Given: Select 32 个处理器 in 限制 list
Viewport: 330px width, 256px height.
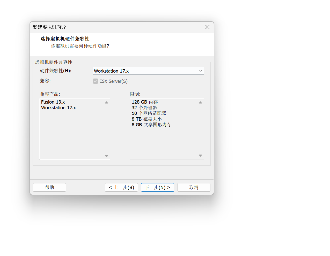Looking at the screenshot, I should click(x=144, y=108).
